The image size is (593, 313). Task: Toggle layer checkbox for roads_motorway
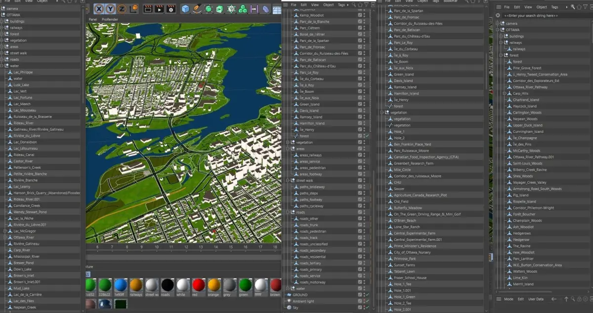(x=360, y=282)
